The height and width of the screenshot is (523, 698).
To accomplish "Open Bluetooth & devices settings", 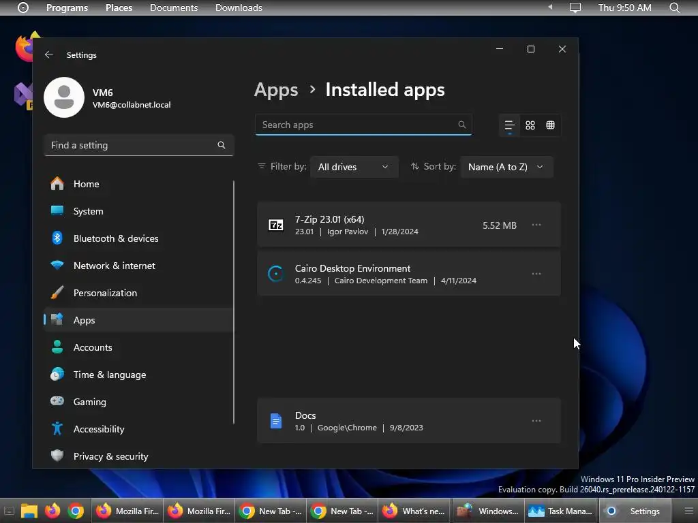I will pos(138,238).
